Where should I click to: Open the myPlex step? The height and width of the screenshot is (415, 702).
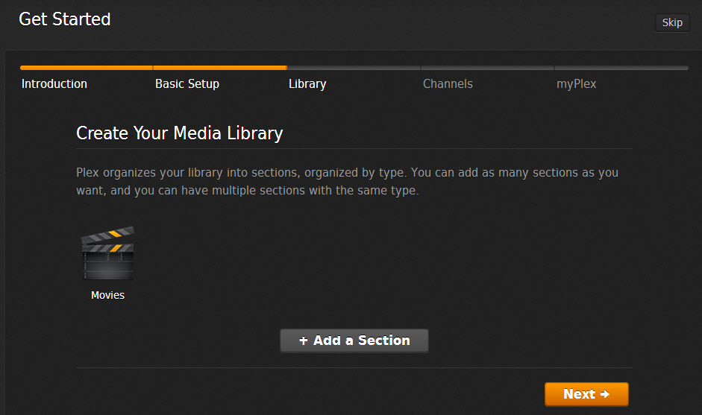pos(576,83)
